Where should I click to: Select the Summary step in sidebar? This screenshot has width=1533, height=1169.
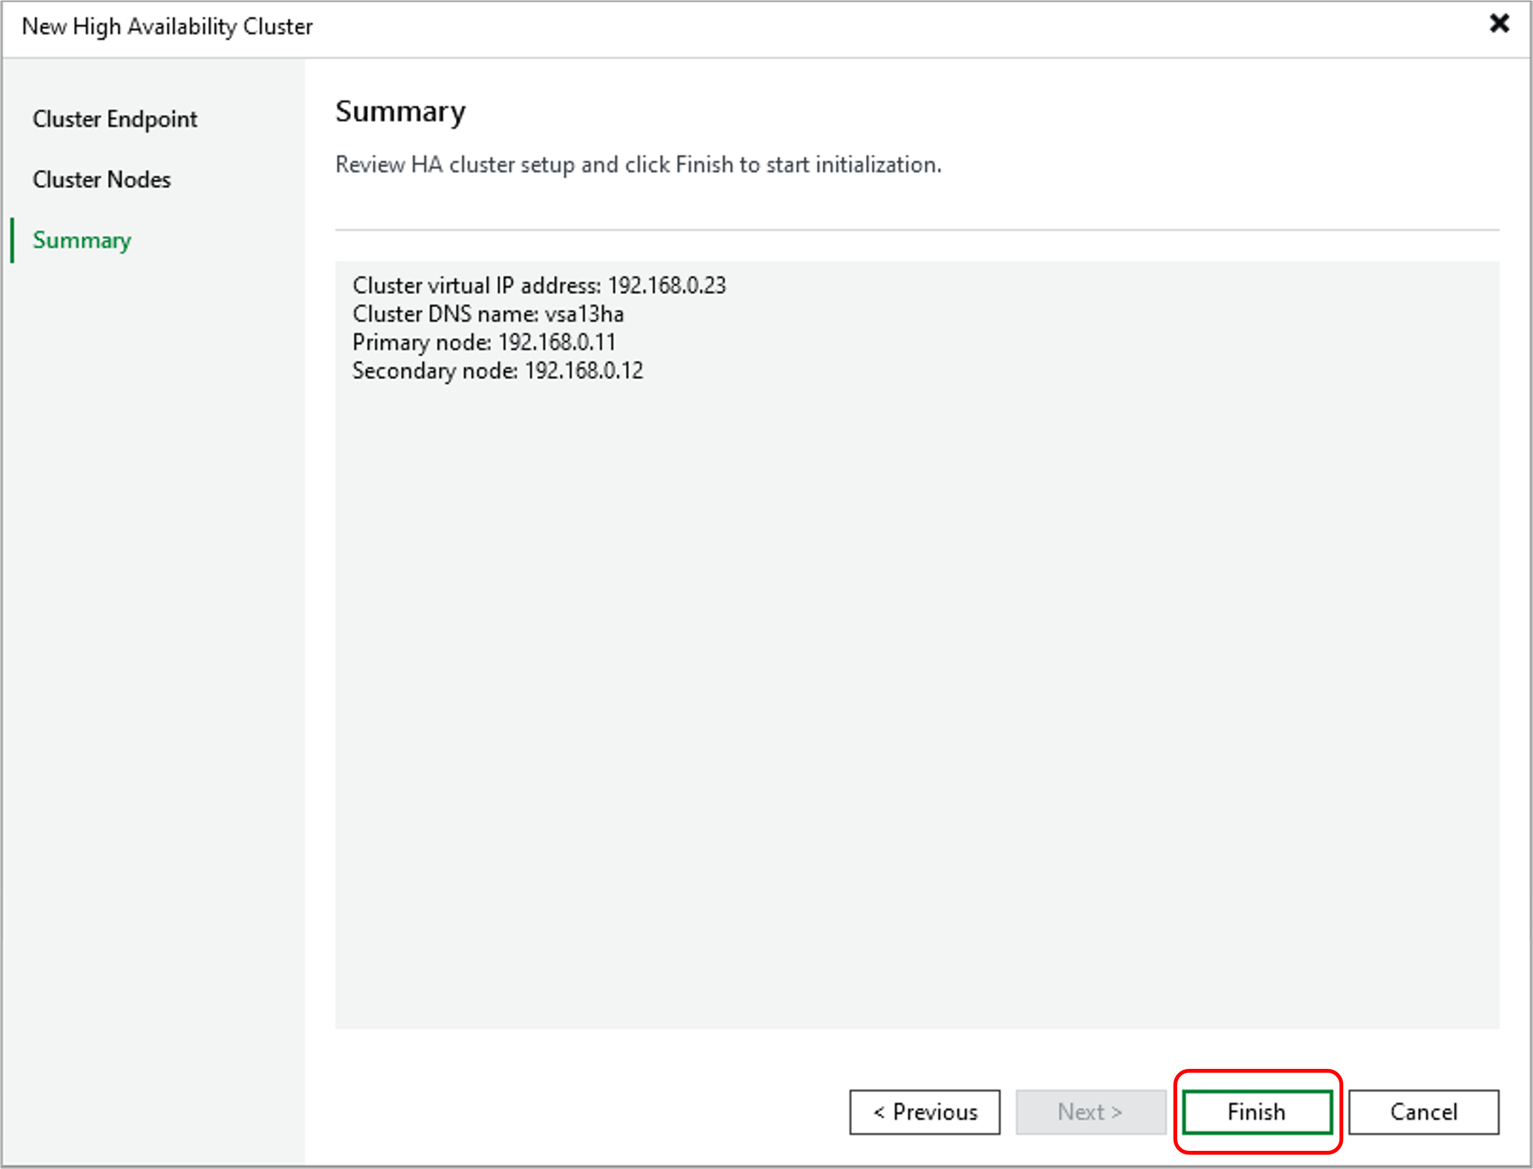coord(82,240)
